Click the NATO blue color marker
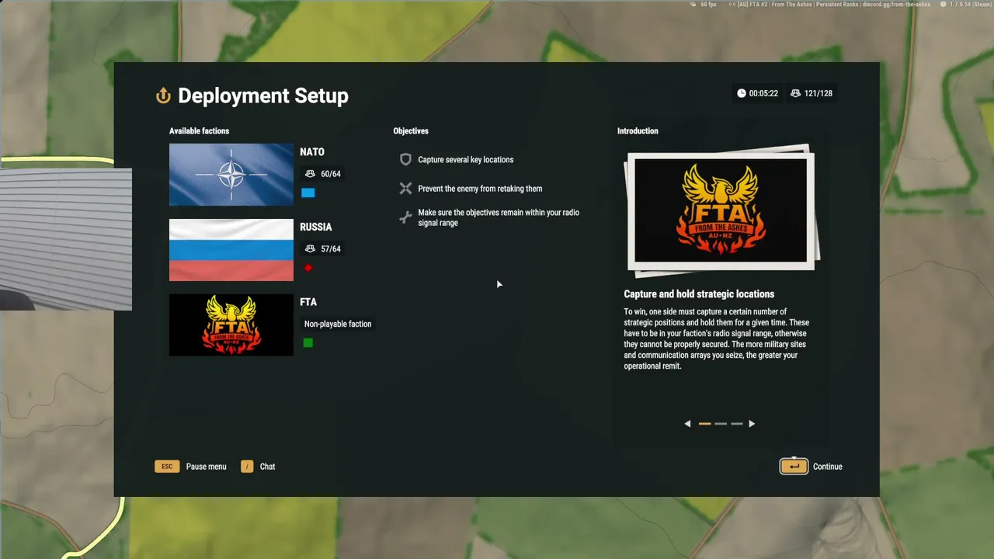Viewport: 994px width, 559px height. click(x=308, y=193)
